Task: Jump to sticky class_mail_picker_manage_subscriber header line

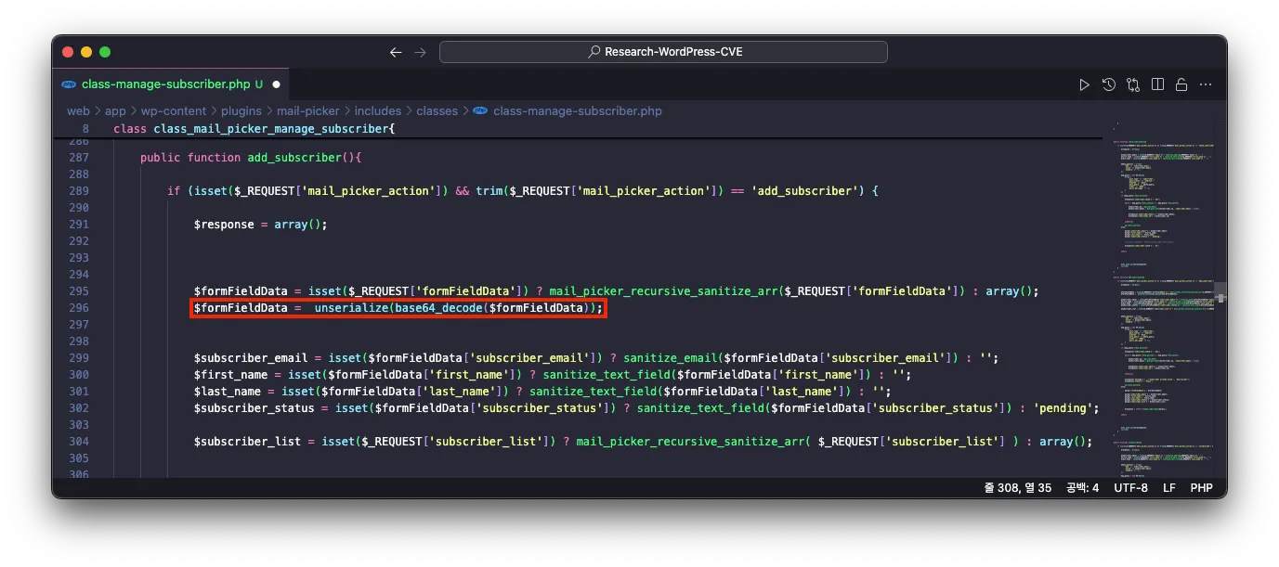Action: pos(254,128)
